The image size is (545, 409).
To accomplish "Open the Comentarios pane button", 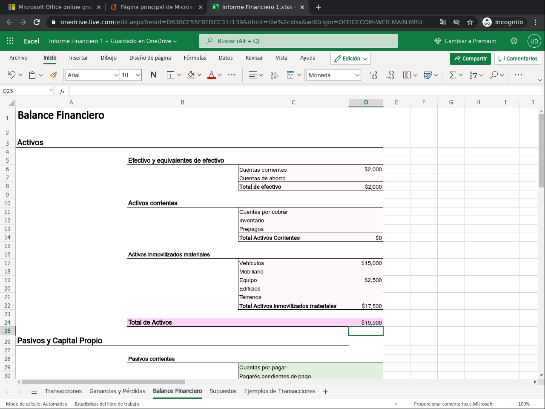I will pos(518,58).
